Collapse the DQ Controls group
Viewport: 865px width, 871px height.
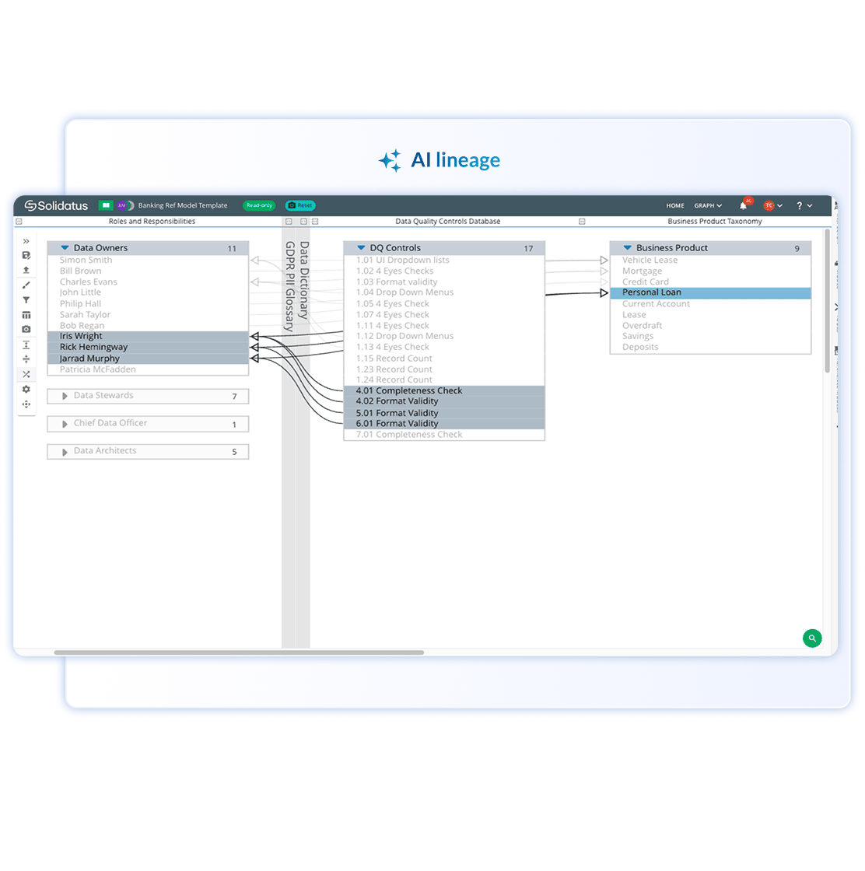pyautogui.click(x=361, y=248)
